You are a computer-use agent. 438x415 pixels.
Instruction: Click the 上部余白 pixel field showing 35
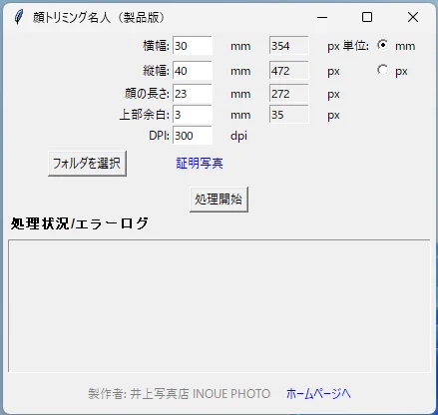pos(289,115)
